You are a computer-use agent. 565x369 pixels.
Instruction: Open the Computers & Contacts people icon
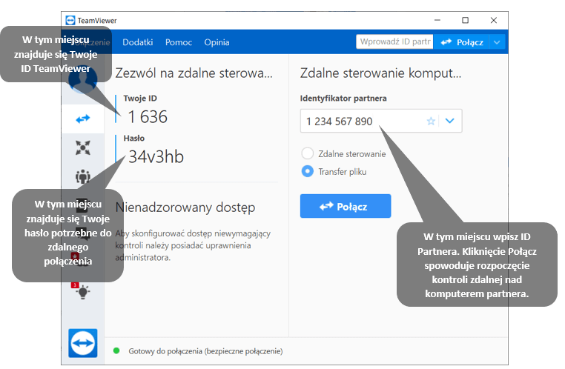pos(83,176)
